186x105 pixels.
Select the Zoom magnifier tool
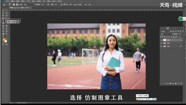point(6,34)
